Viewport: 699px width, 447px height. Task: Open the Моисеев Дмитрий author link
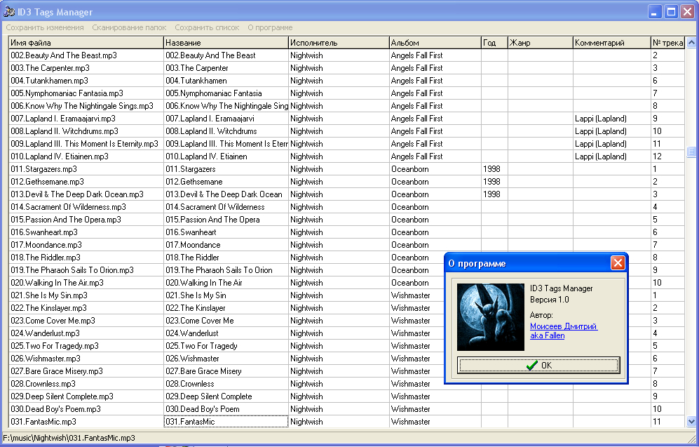pos(564,326)
